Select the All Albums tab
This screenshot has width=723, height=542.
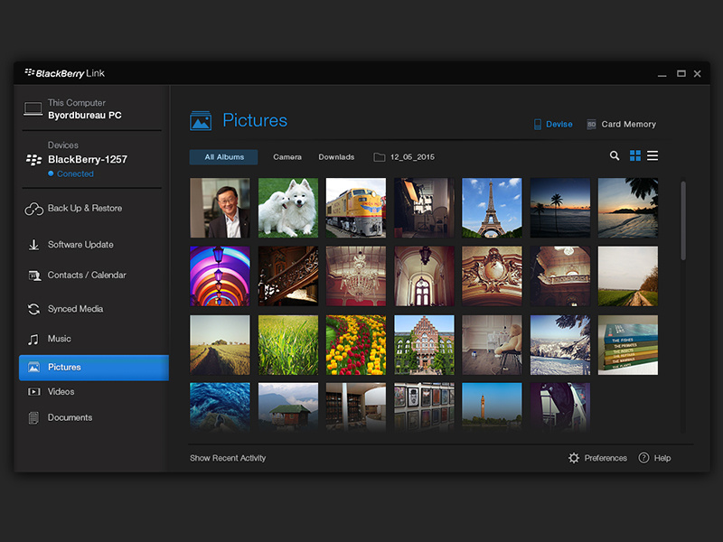coord(223,157)
